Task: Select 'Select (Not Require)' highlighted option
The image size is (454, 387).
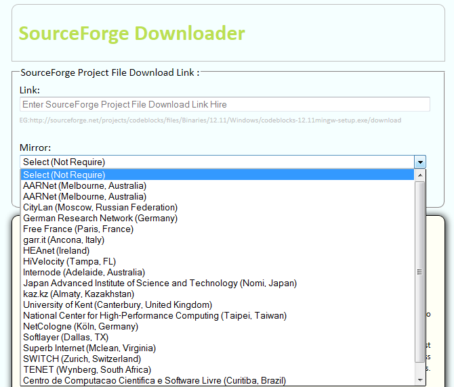Action: click(x=218, y=175)
